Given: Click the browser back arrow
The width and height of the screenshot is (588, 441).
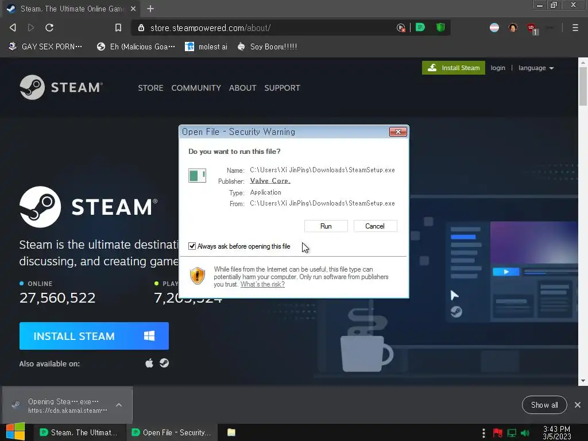Looking at the screenshot, I should click(13, 28).
